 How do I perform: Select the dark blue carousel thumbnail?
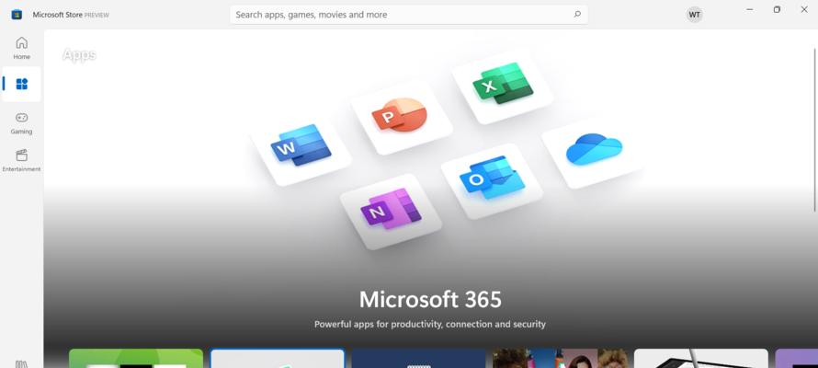(x=418, y=359)
